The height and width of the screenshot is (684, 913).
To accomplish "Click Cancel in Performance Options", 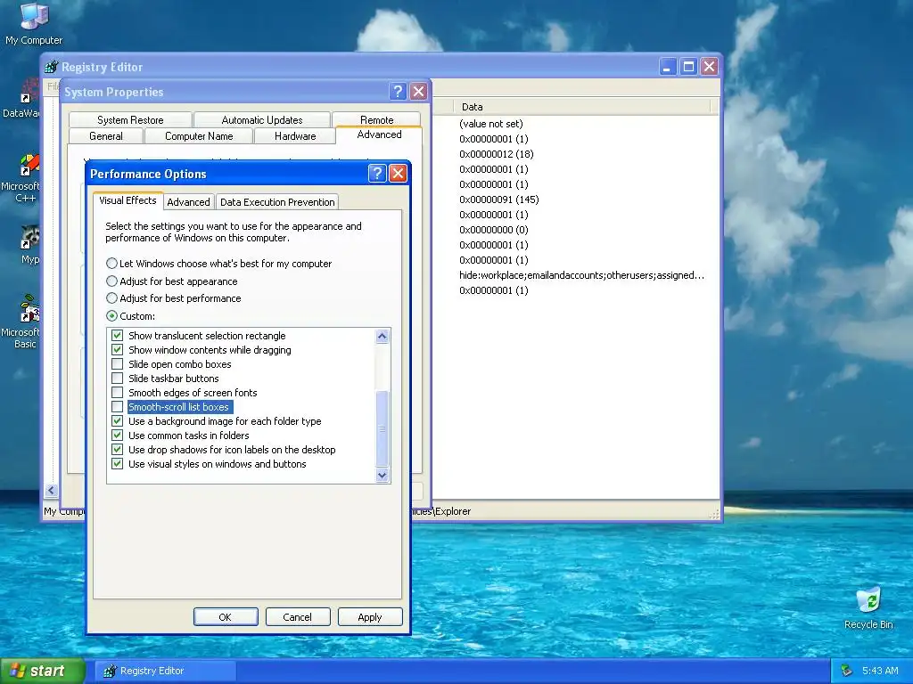I will click(x=298, y=617).
